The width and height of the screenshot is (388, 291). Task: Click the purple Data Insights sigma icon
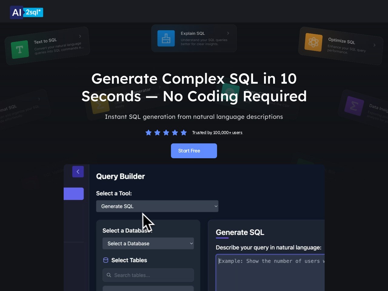point(354,106)
